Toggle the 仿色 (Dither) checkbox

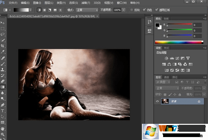(144, 10)
